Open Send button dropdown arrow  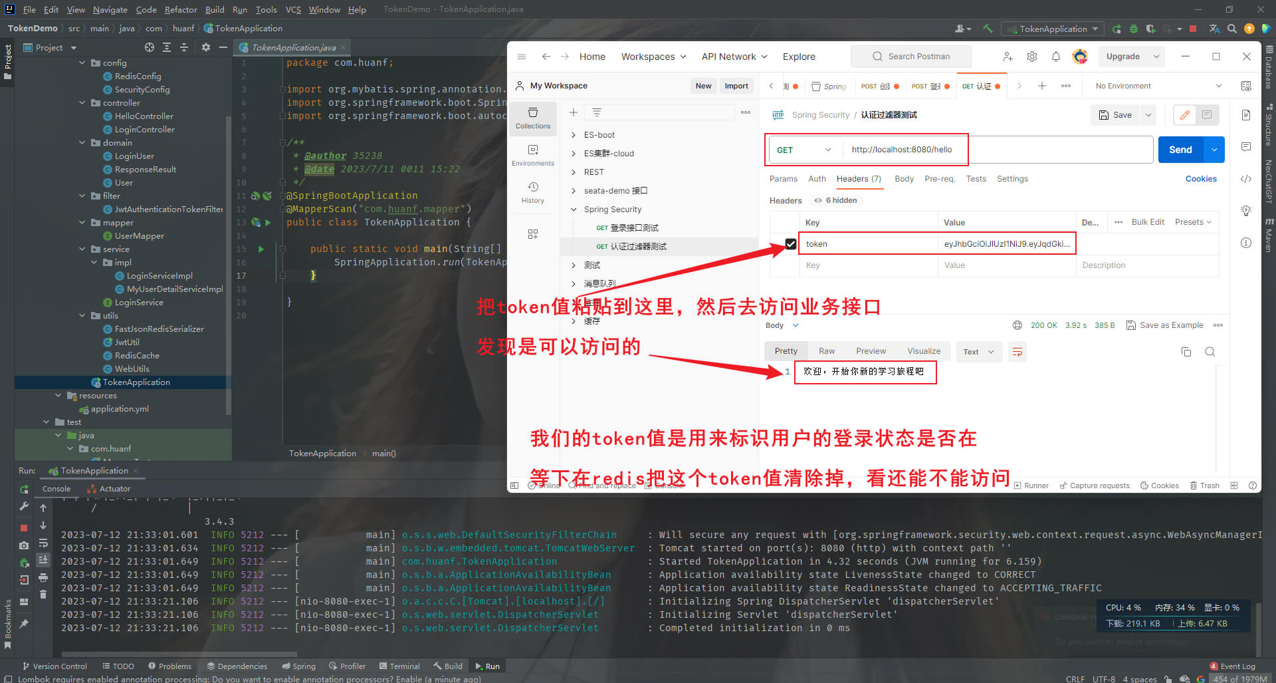coord(1214,150)
